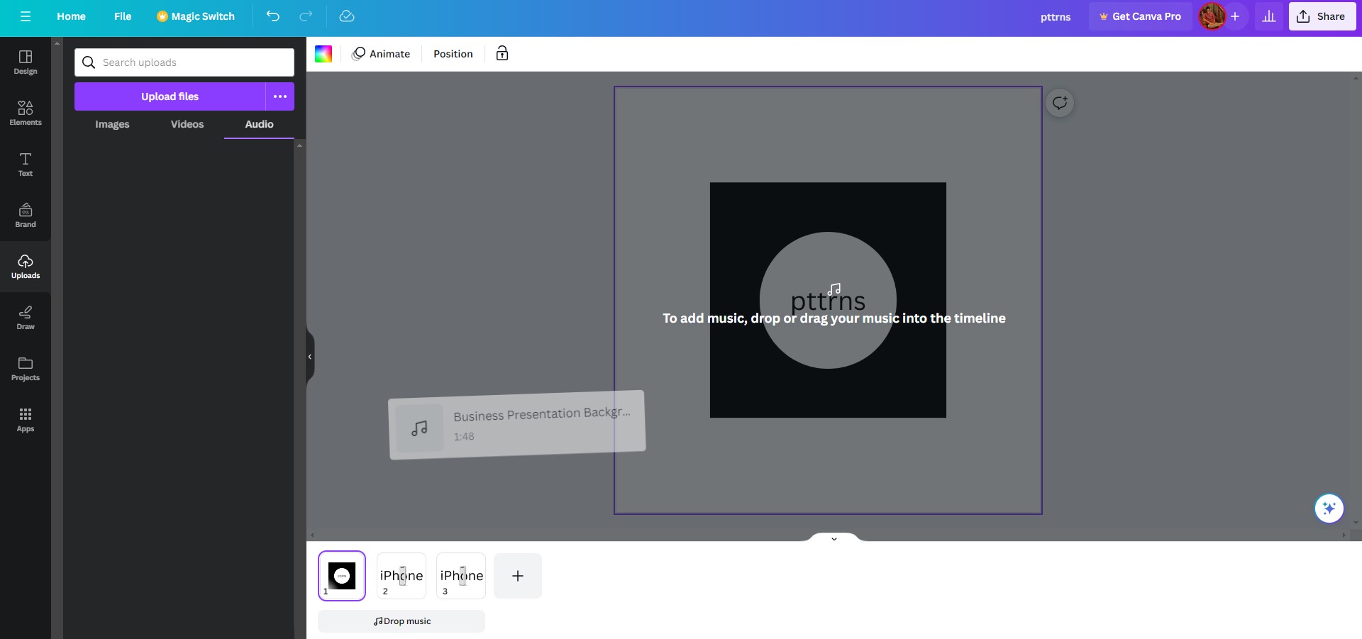
Task: Click the Redo arrow
Action: [x=306, y=16]
